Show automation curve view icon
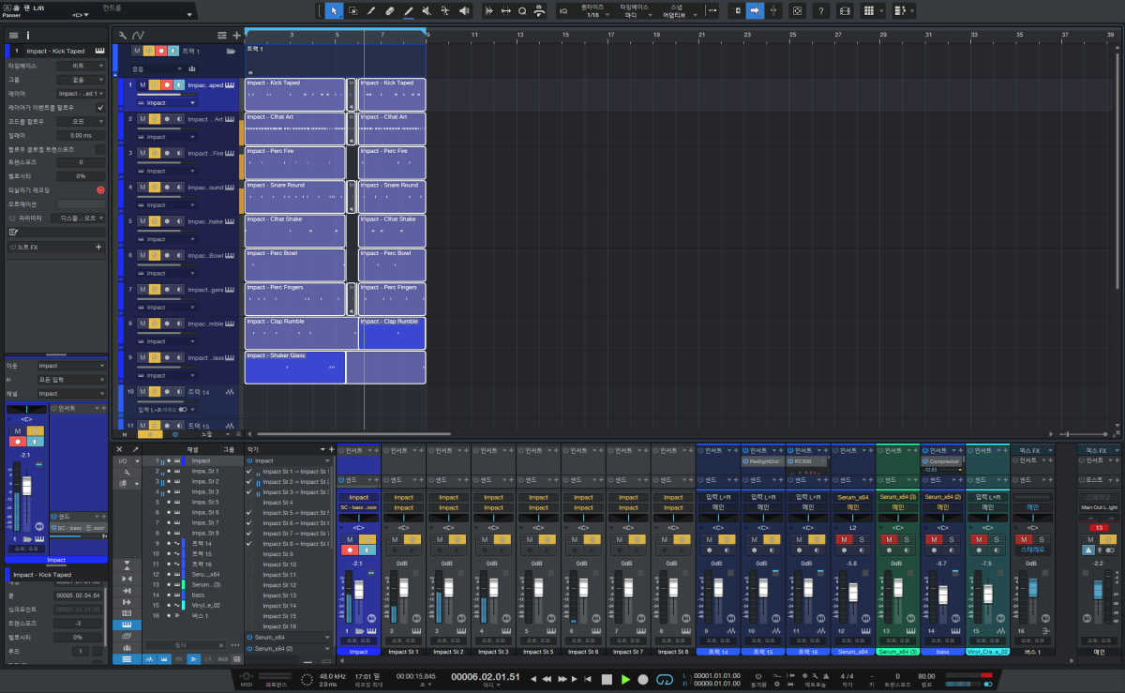 [x=138, y=35]
